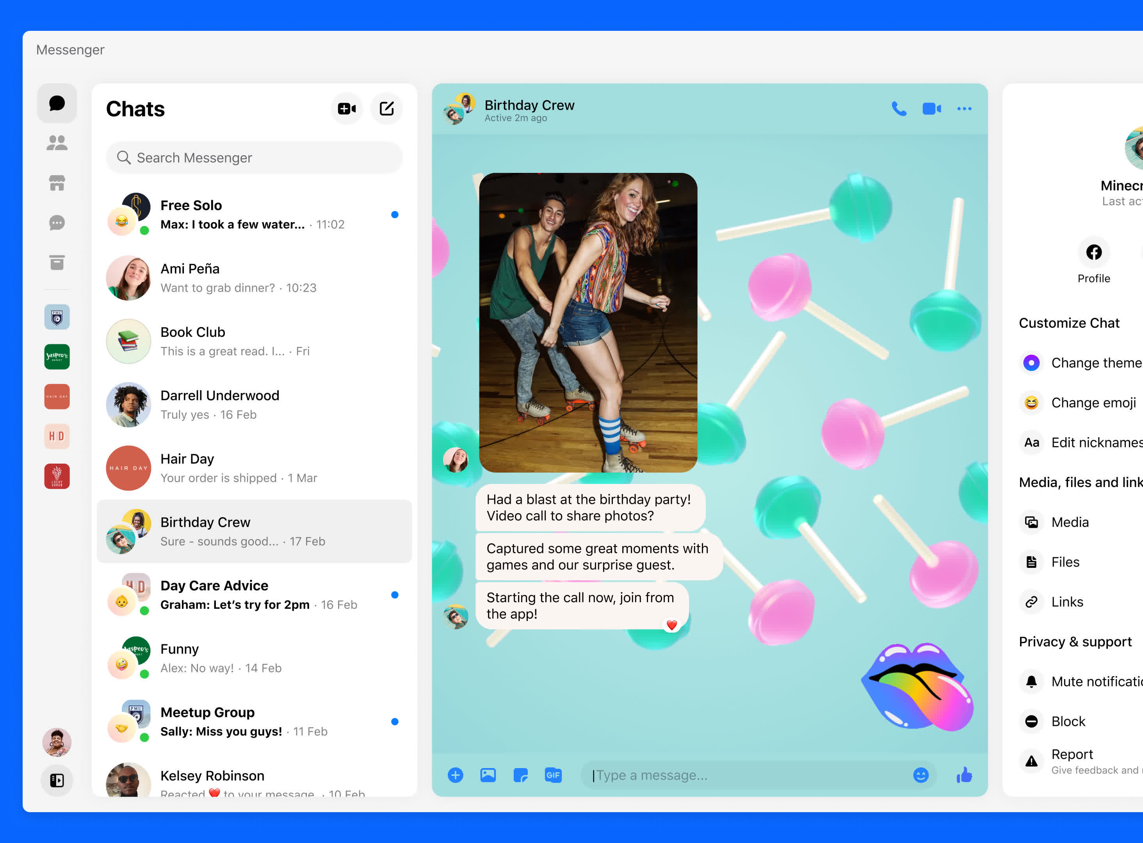Open the Chats sidebar icon

click(57, 103)
